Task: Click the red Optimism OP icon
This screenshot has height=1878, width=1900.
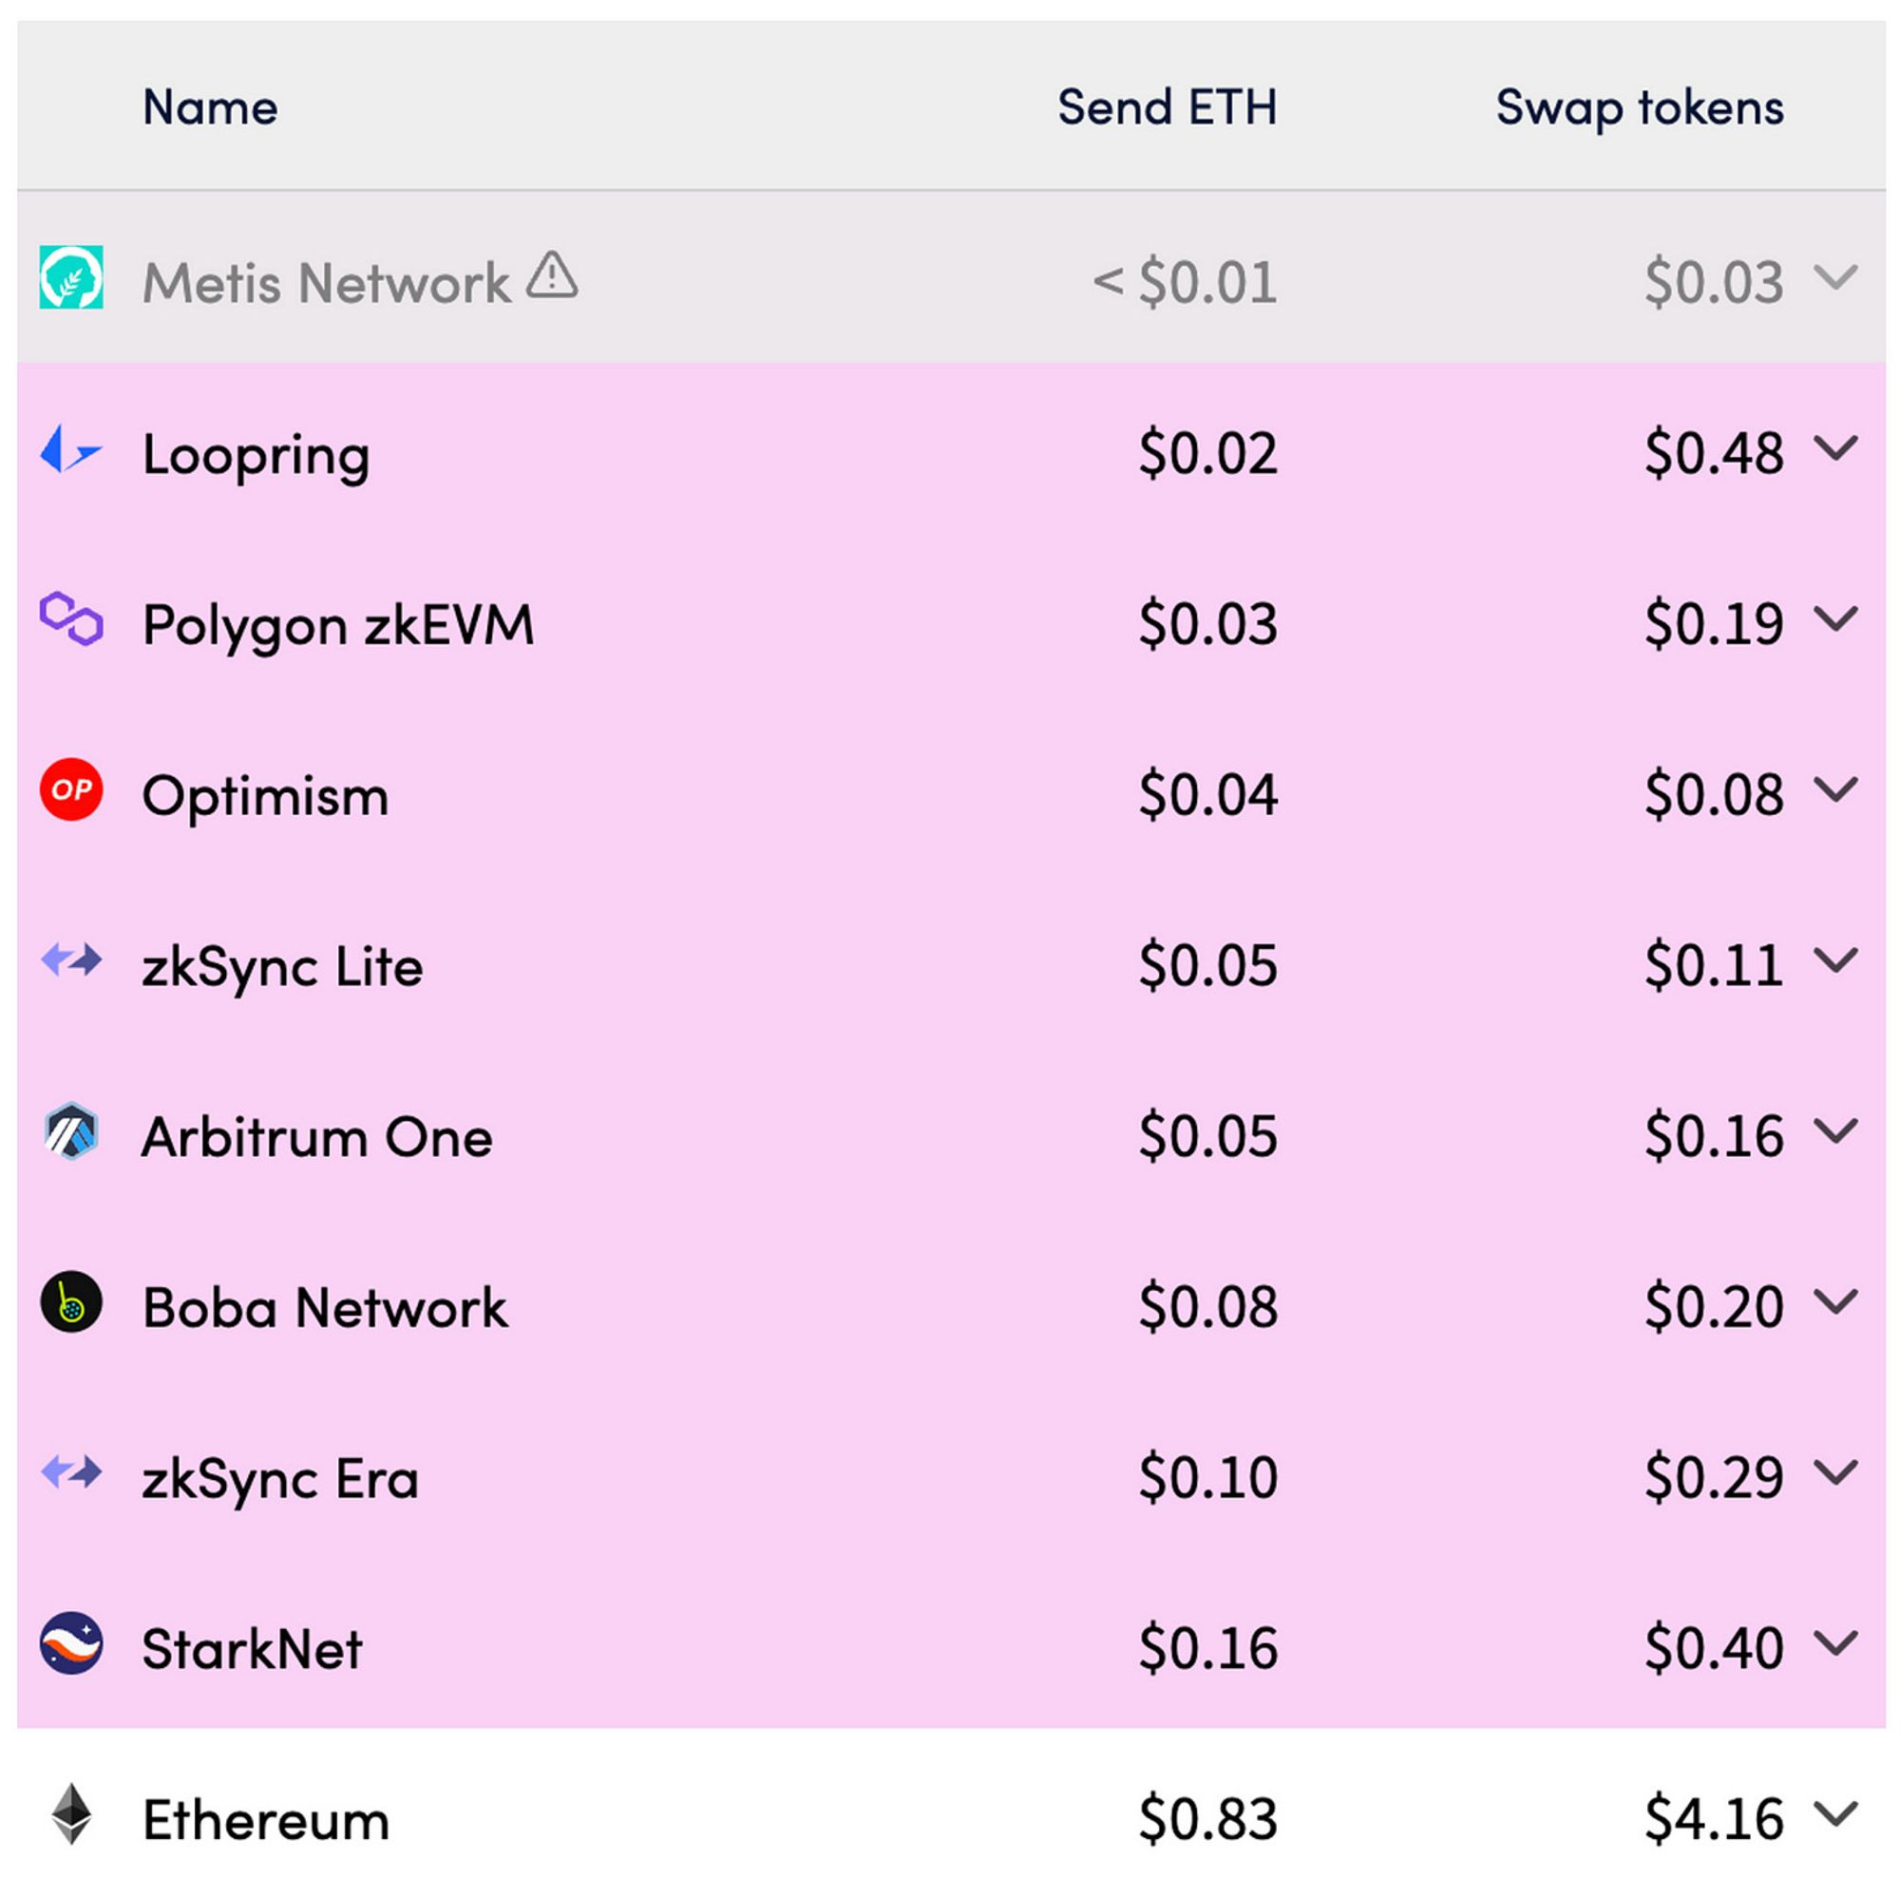Action: [71, 789]
